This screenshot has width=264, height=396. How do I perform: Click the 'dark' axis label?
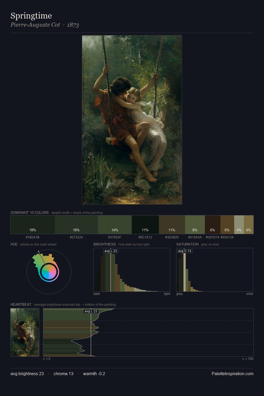click(97, 294)
